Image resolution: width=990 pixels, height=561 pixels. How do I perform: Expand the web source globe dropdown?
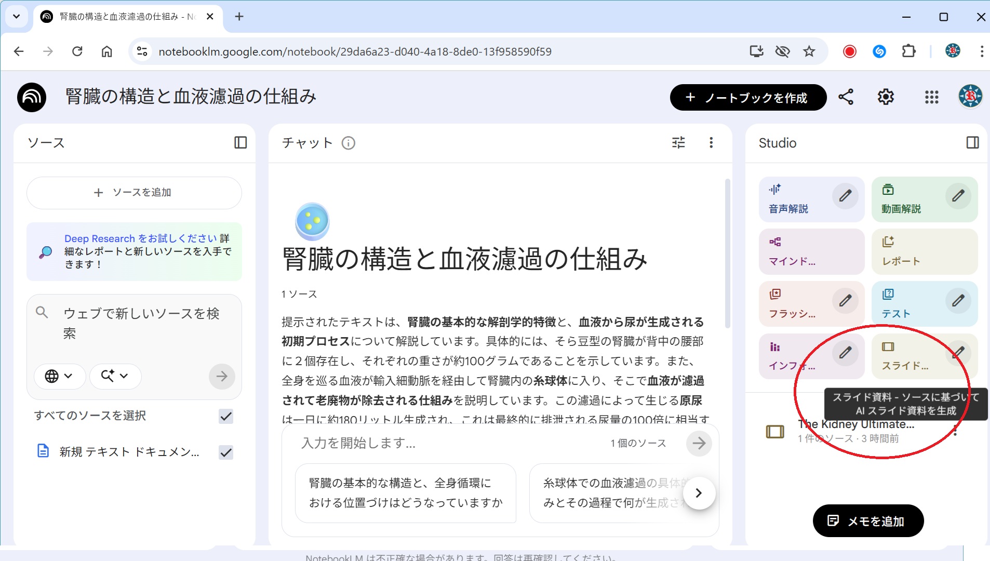pyautogui.click(x=59, y=376)
